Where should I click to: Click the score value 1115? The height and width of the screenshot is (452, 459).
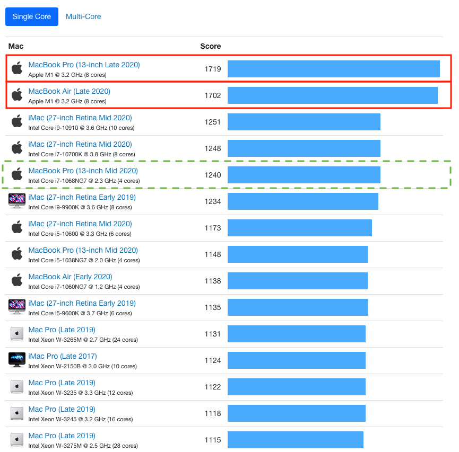(213, 440)
